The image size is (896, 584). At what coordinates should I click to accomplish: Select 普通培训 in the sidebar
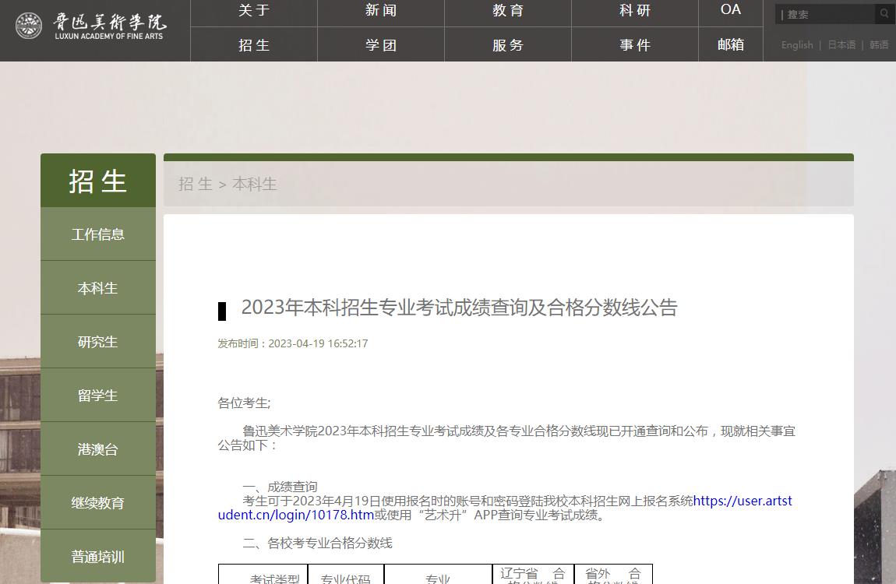[97, 557]
